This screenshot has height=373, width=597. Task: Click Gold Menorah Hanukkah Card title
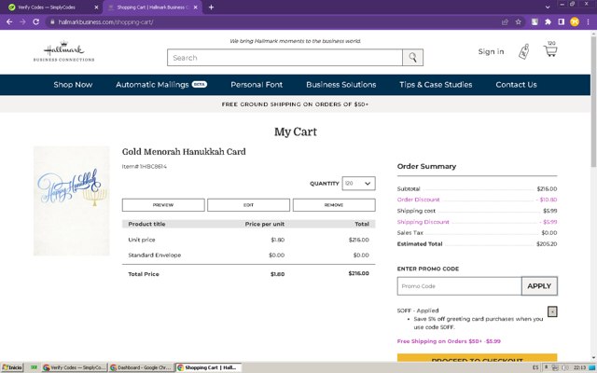pyautogui.click(x=184, y=151)
